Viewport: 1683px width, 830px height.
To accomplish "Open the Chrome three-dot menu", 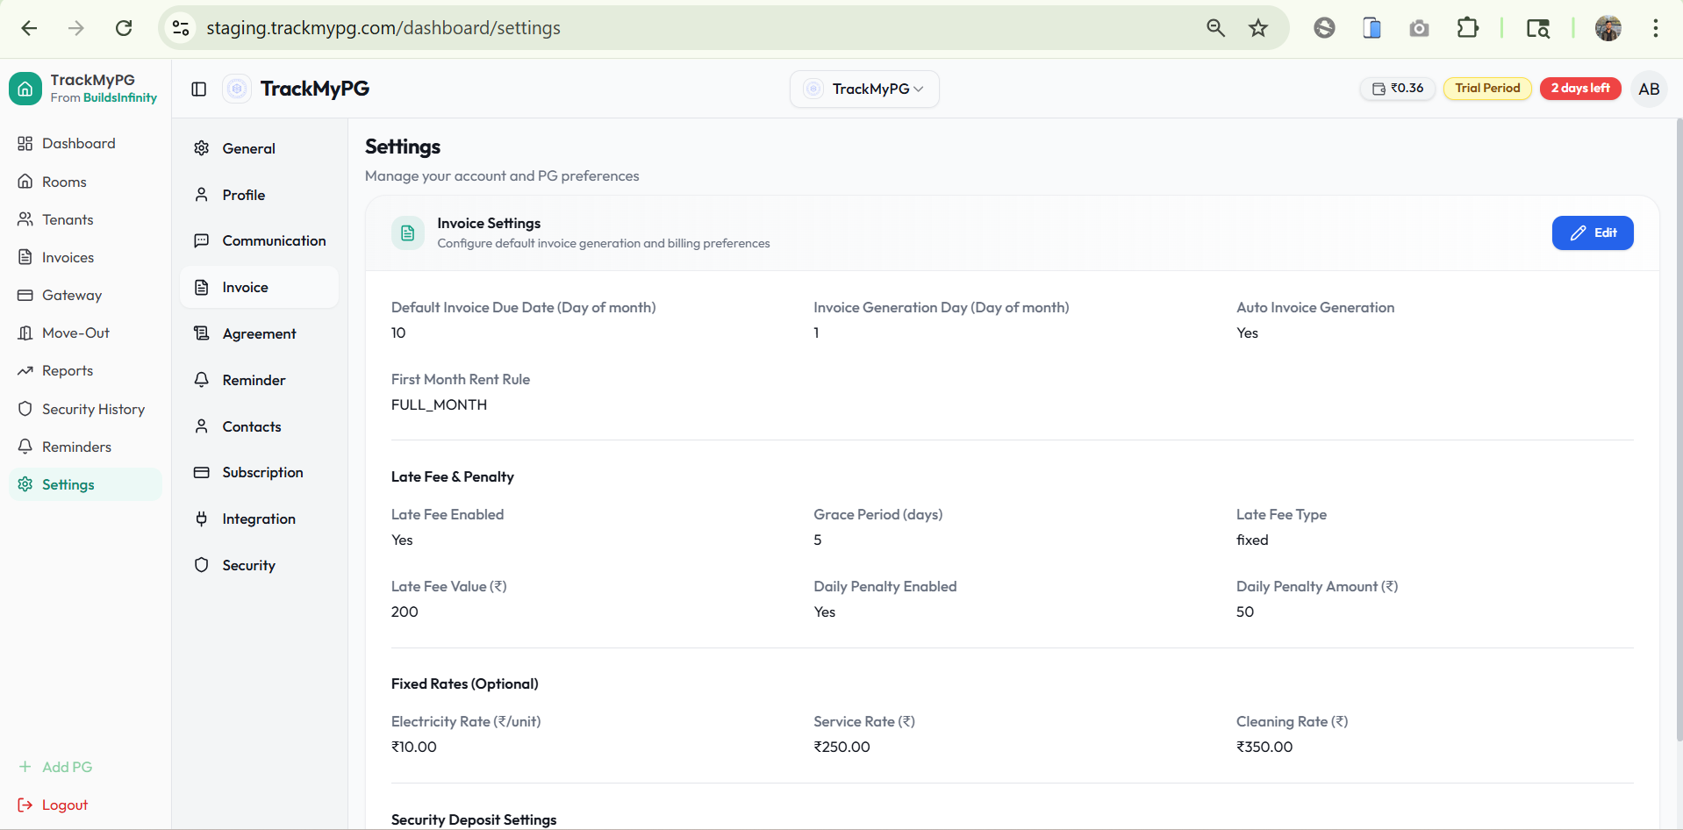I will pos(1656,28).
